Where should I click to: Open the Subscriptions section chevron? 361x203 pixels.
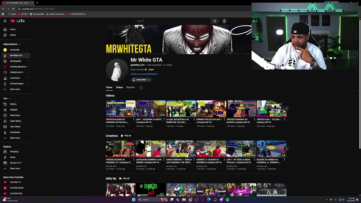tap(19, 44)
